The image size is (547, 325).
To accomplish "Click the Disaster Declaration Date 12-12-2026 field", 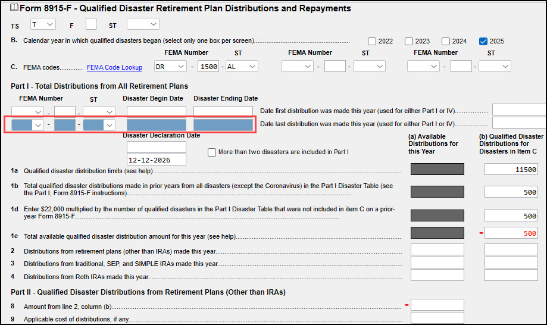I will tap(157, 160).
